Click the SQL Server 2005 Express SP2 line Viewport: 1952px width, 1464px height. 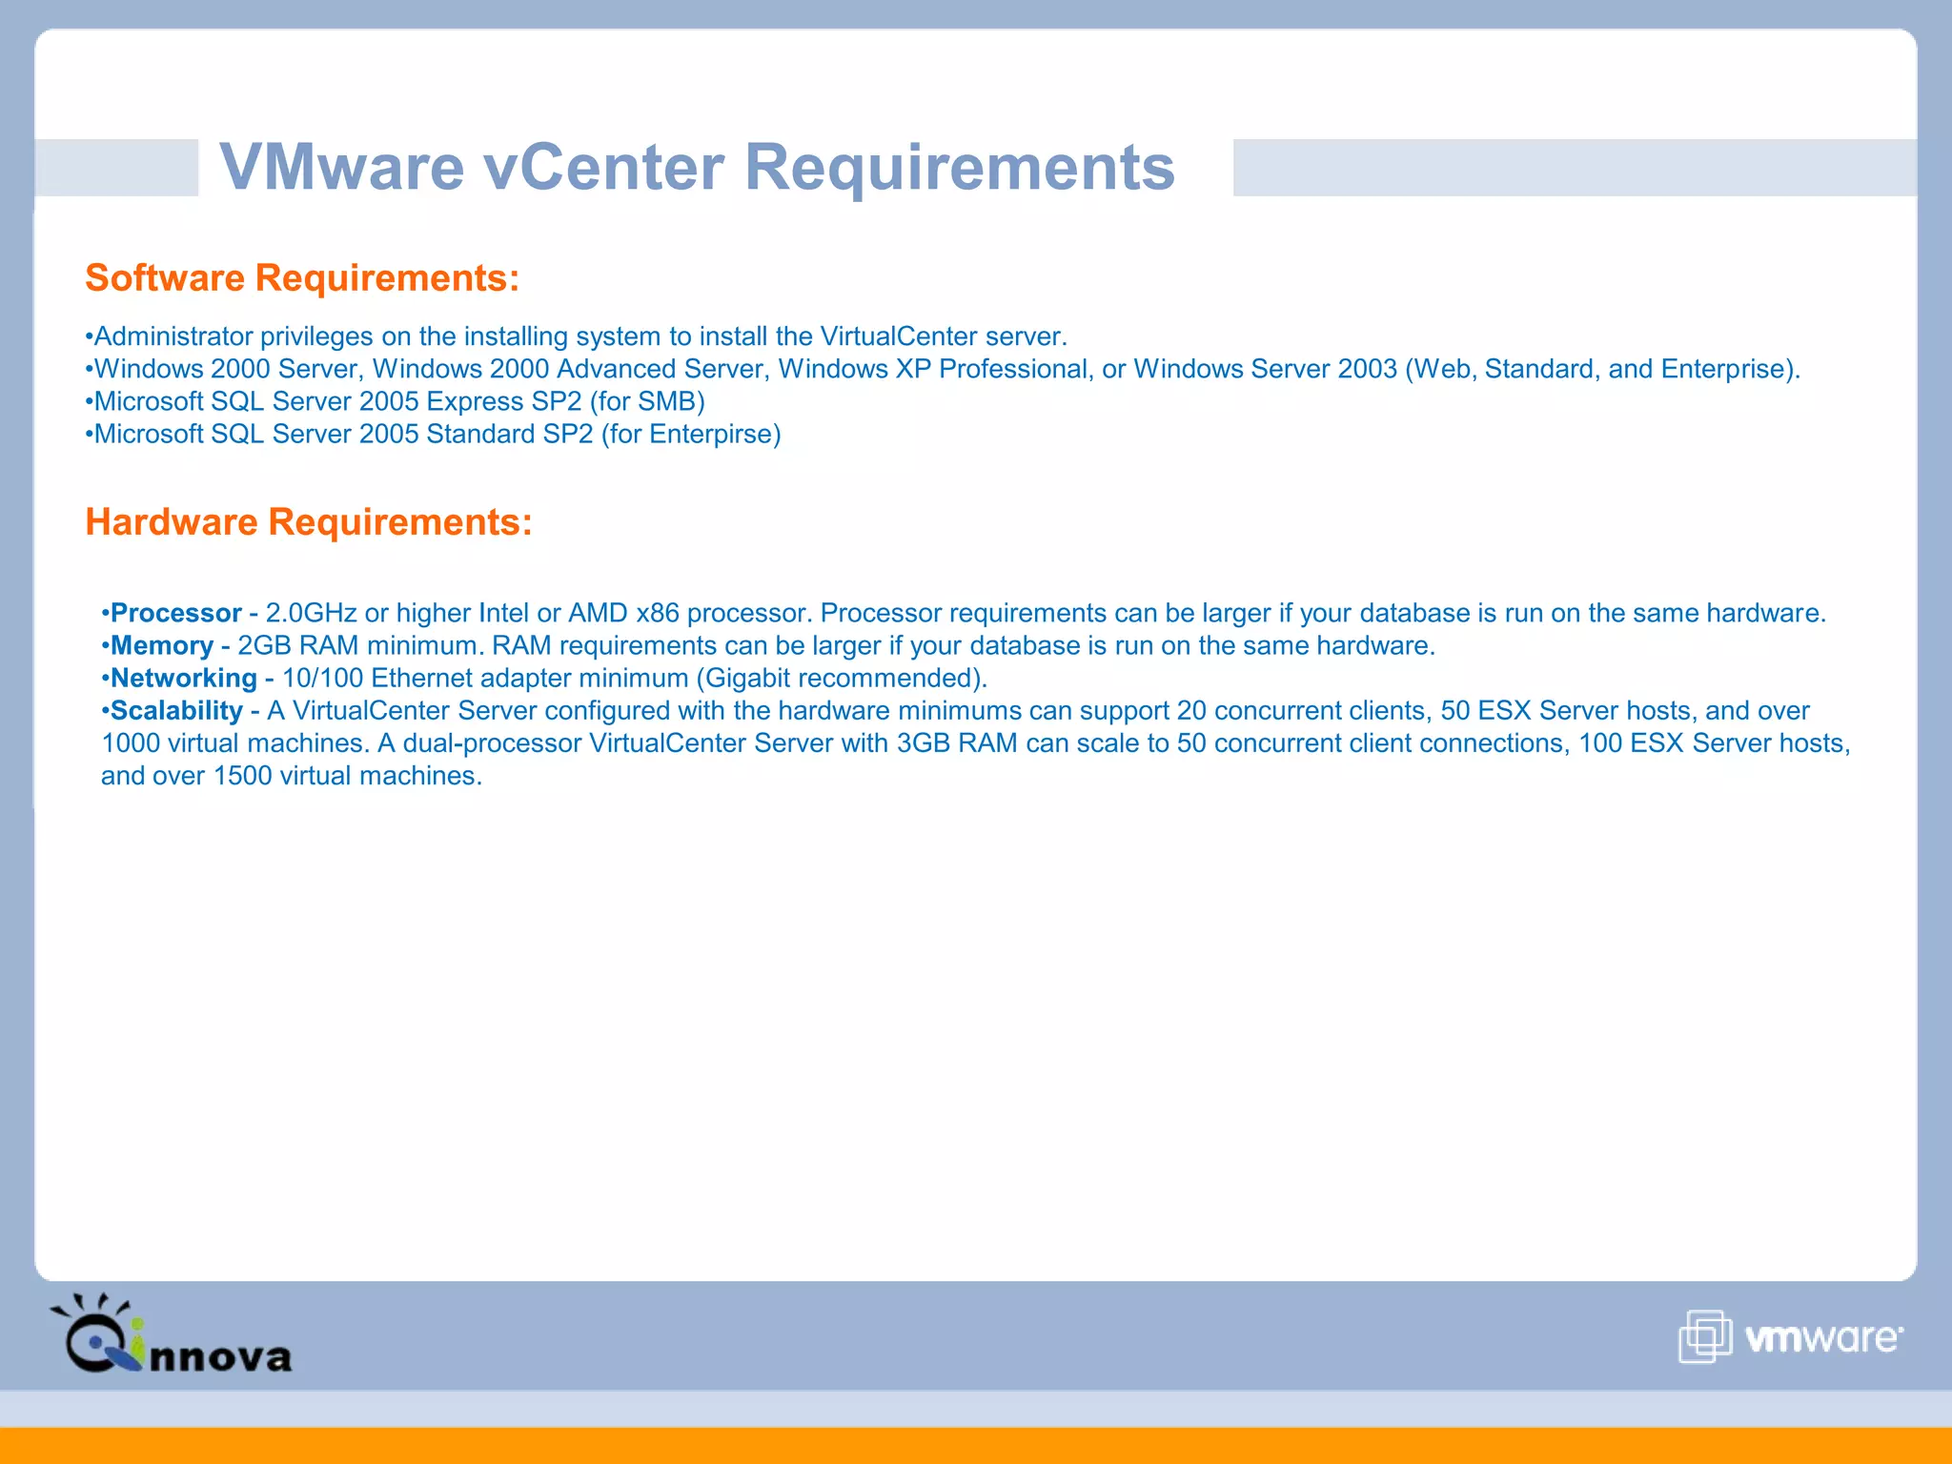(395, 401)
